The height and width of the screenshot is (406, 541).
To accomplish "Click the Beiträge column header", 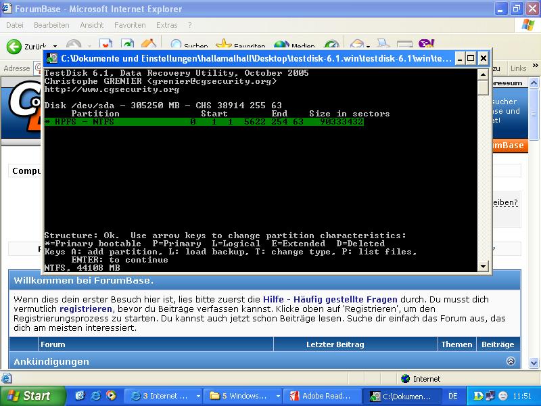I will coord(498,344).
